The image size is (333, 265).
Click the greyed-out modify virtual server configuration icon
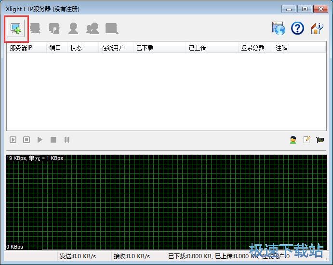[x=54, y=28]
